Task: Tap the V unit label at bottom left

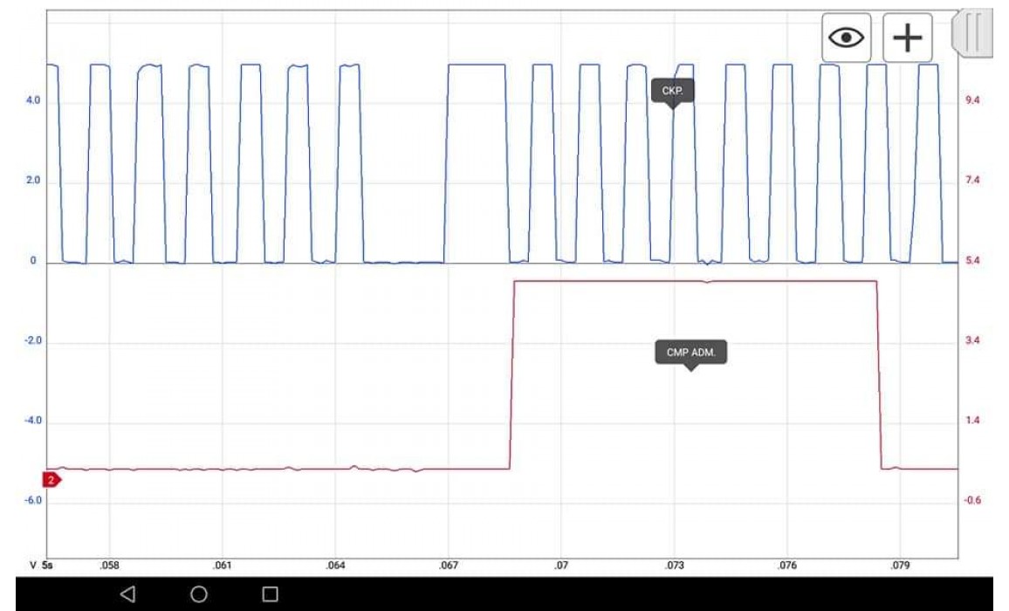Action: click(x=34, y=566)
